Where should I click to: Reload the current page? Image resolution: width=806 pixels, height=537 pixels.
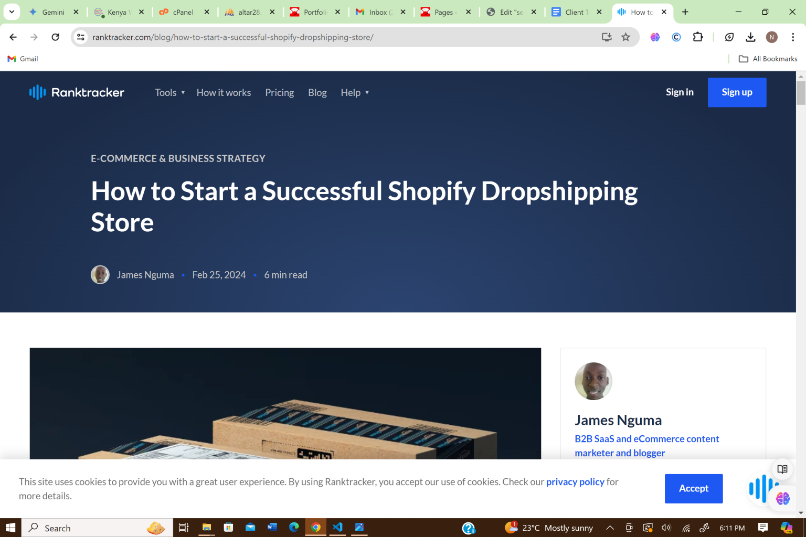coord(55,37)
